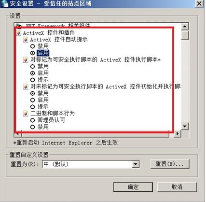206x202 pixels.
Task: Click icon beside 对标记为可安全执行脚本的 ActiveX setting
Action: (x=26, y=60)
